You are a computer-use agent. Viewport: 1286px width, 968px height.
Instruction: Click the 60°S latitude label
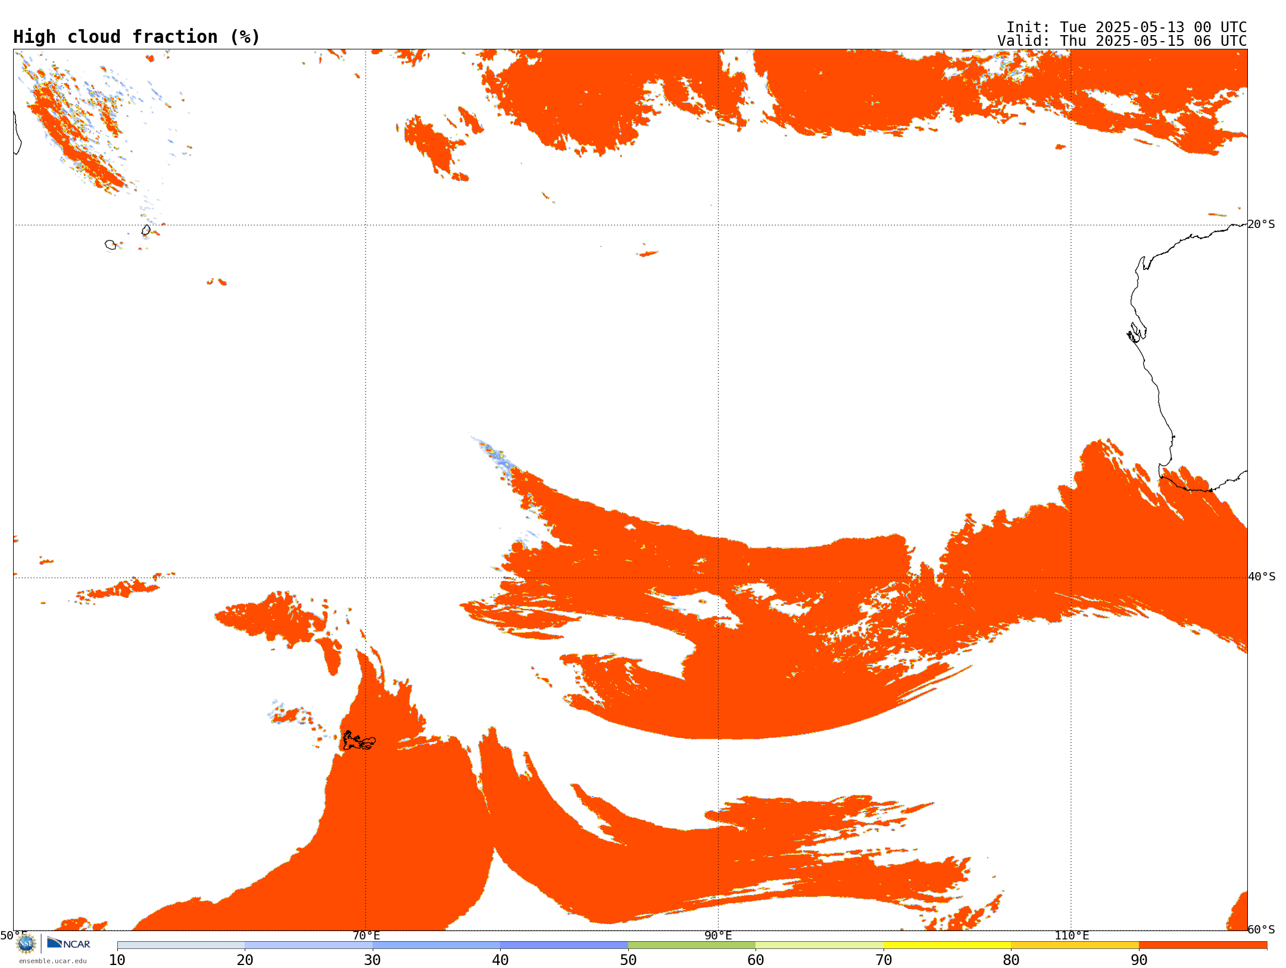(x=1261, y=929)
